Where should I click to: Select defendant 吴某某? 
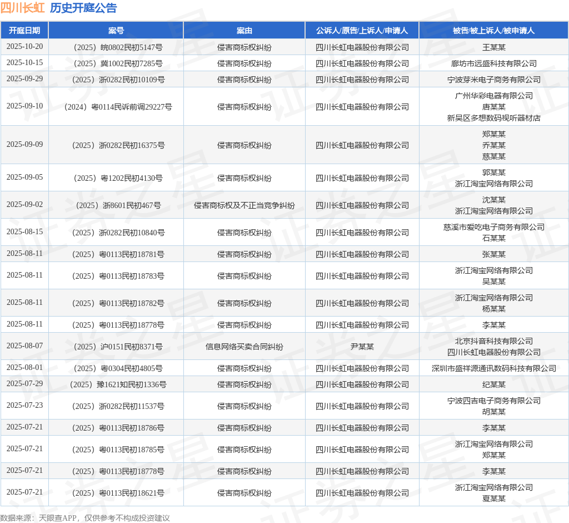494,282
